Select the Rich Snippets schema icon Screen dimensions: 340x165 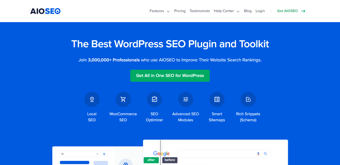pyautogui.click(x=248, y=99)
